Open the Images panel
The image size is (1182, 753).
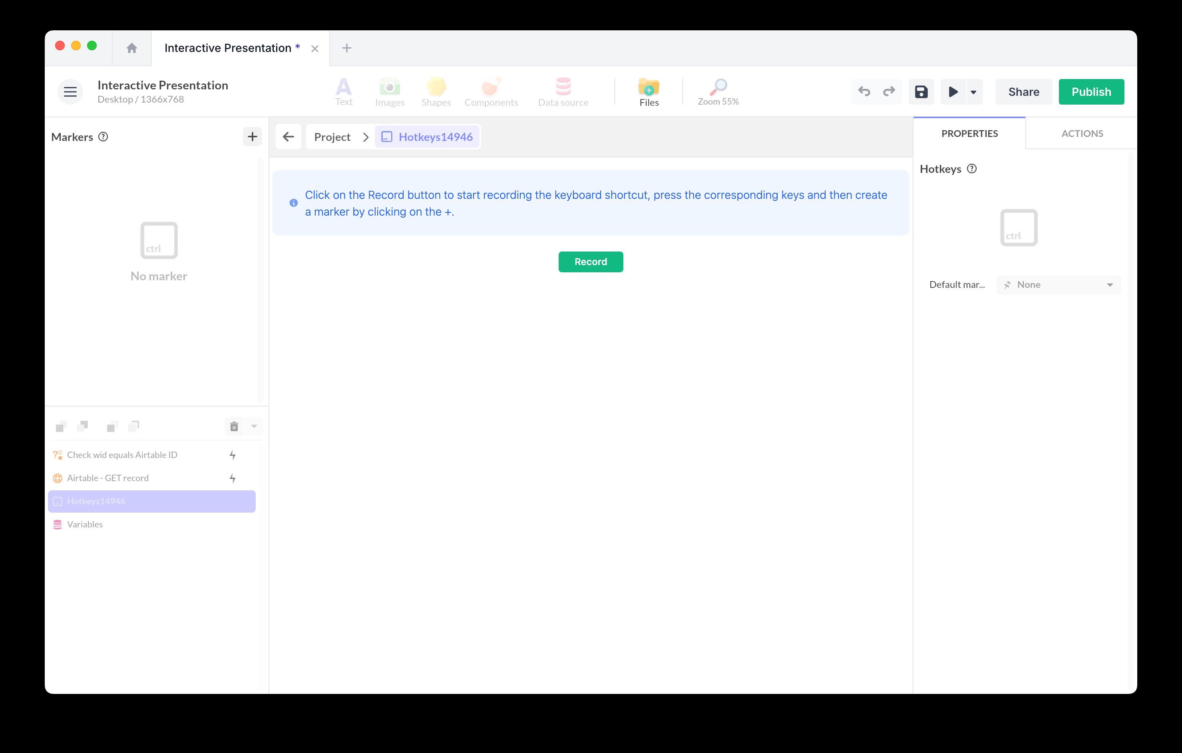[x=389, y=91]
